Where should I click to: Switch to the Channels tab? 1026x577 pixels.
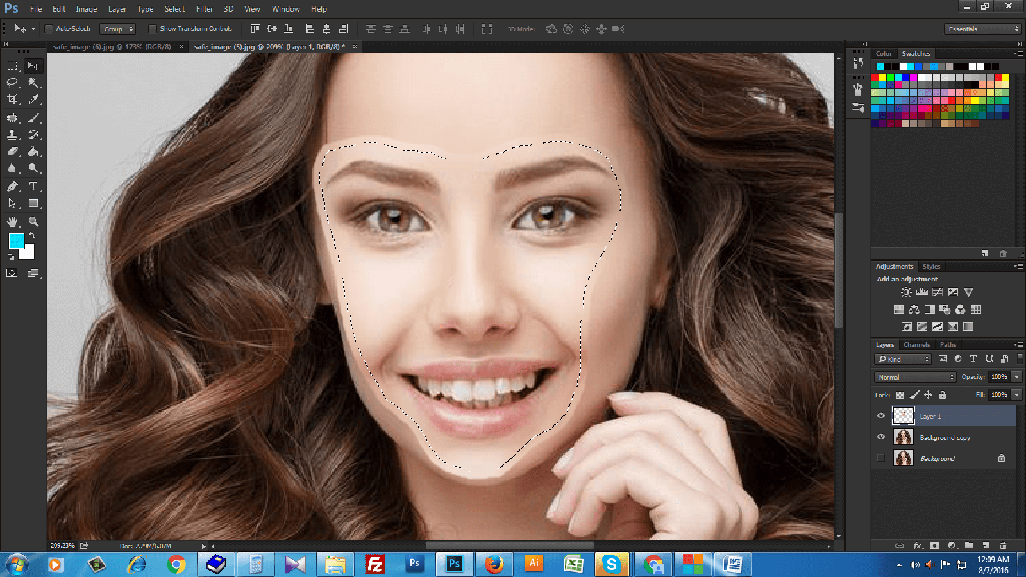916,345
